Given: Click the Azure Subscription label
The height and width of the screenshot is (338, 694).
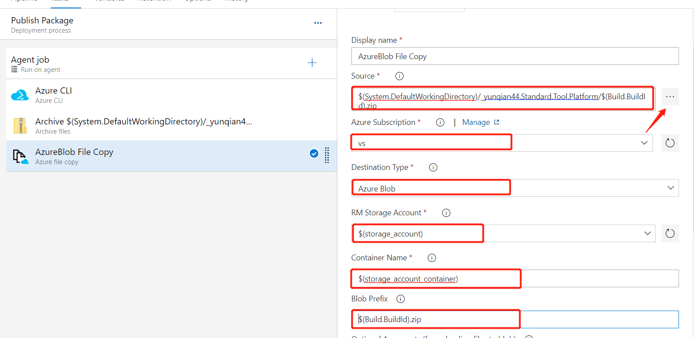Looking at the screenshot, I should [x=383, y=122].
